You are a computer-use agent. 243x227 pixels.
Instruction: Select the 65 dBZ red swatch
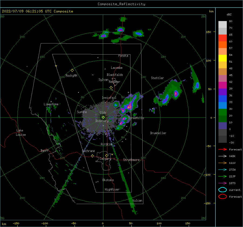(x=222, y=38)
